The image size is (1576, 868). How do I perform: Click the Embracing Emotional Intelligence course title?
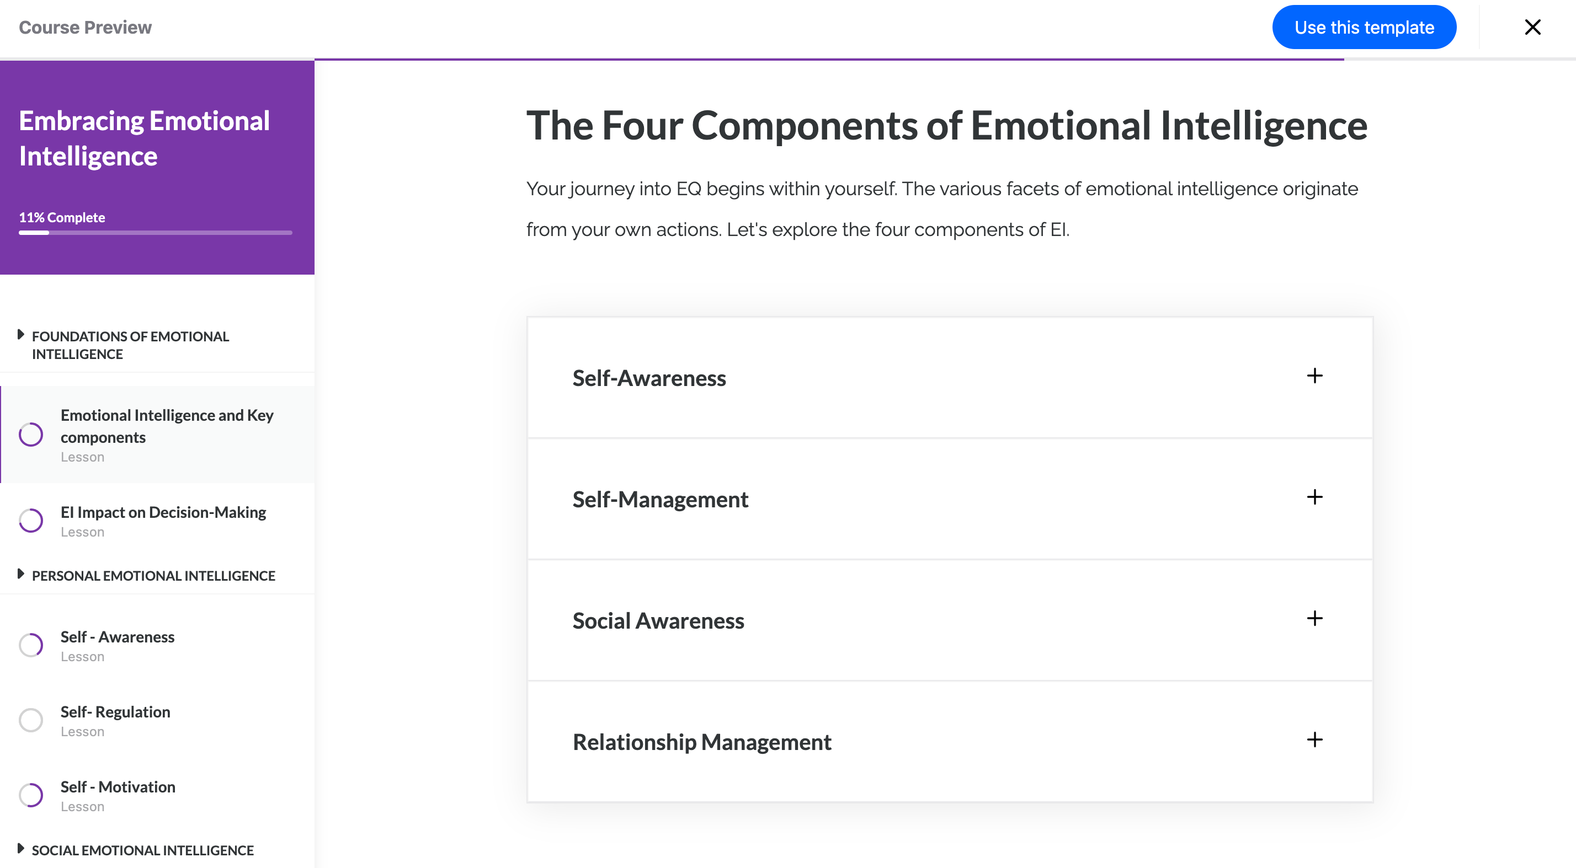pyautogui.click(x=145, y=138)
